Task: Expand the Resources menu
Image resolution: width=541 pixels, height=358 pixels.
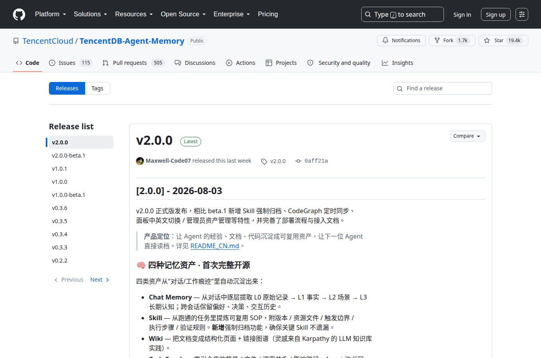Action: pos(134,14)
